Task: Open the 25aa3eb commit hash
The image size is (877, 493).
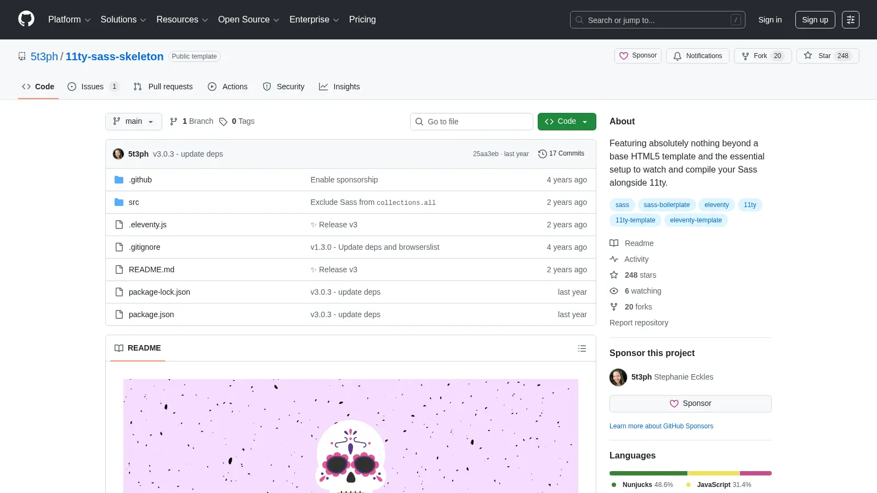Action: (x=486, y=154)
